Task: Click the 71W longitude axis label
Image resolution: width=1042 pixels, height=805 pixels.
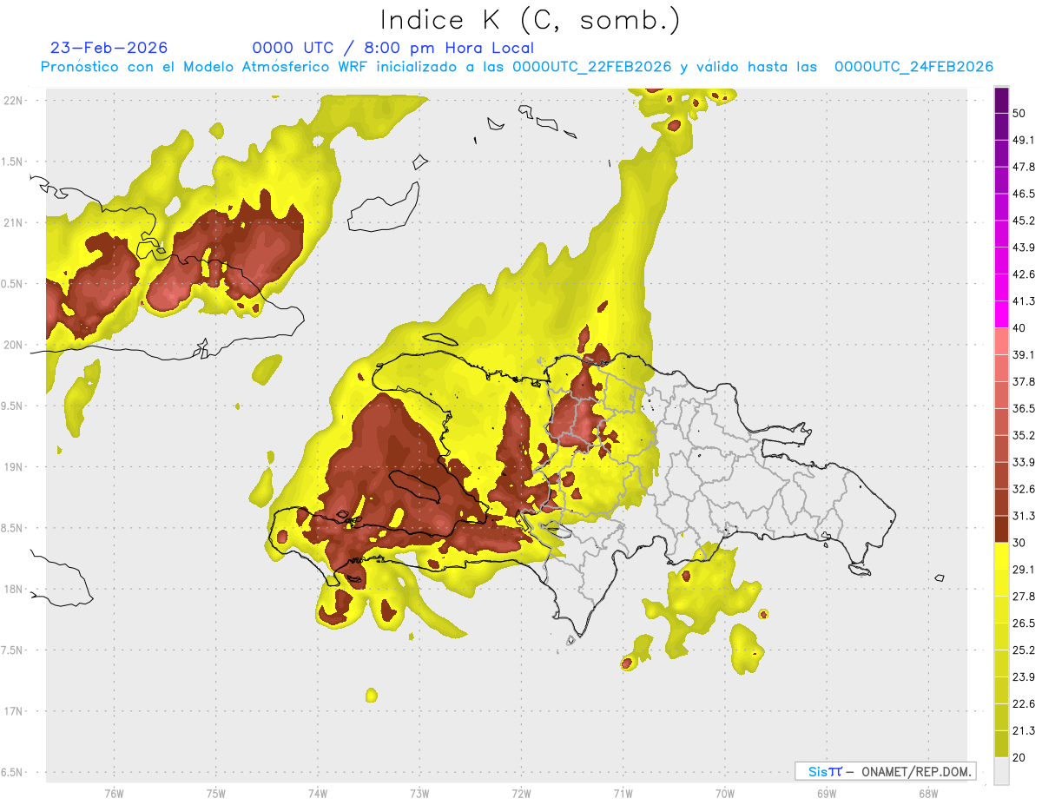Action: pyautogui.click(x=623, y=794)
